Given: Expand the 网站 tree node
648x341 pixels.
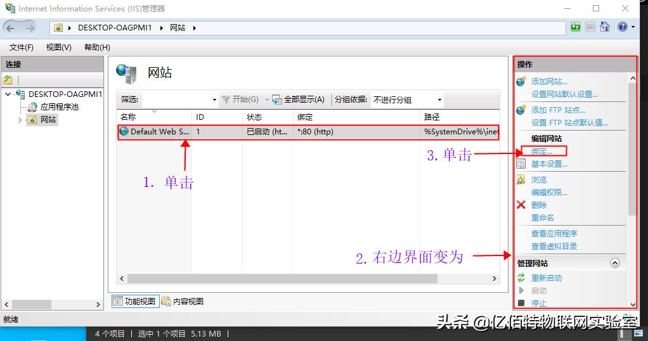Looking at the screenshot, I should click(20, 120).
